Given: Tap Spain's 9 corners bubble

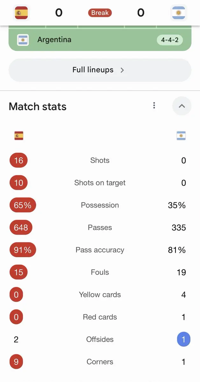Looking at the screenshot, I should (16, 362).
